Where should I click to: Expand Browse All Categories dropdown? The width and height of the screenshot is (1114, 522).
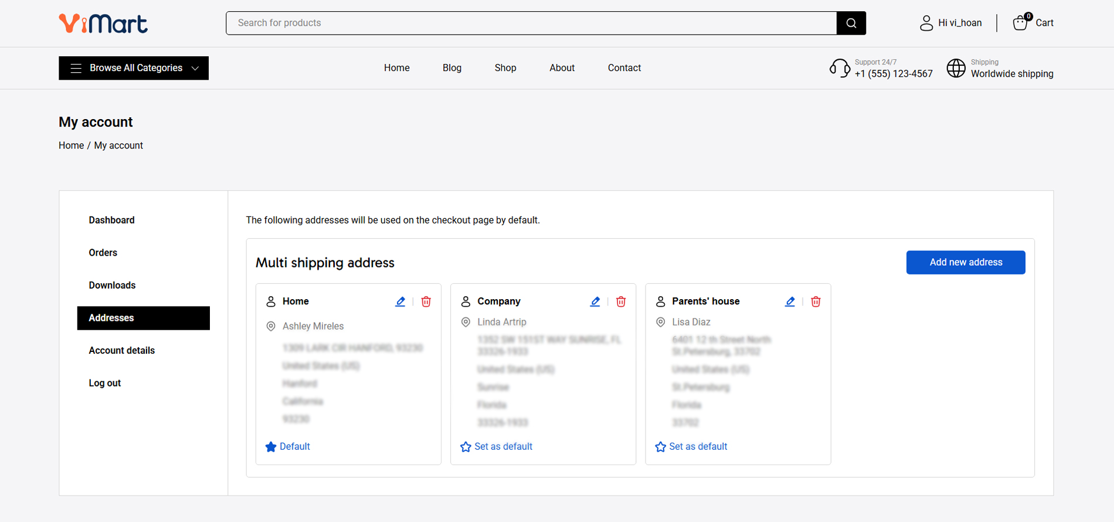pos(134,68)
